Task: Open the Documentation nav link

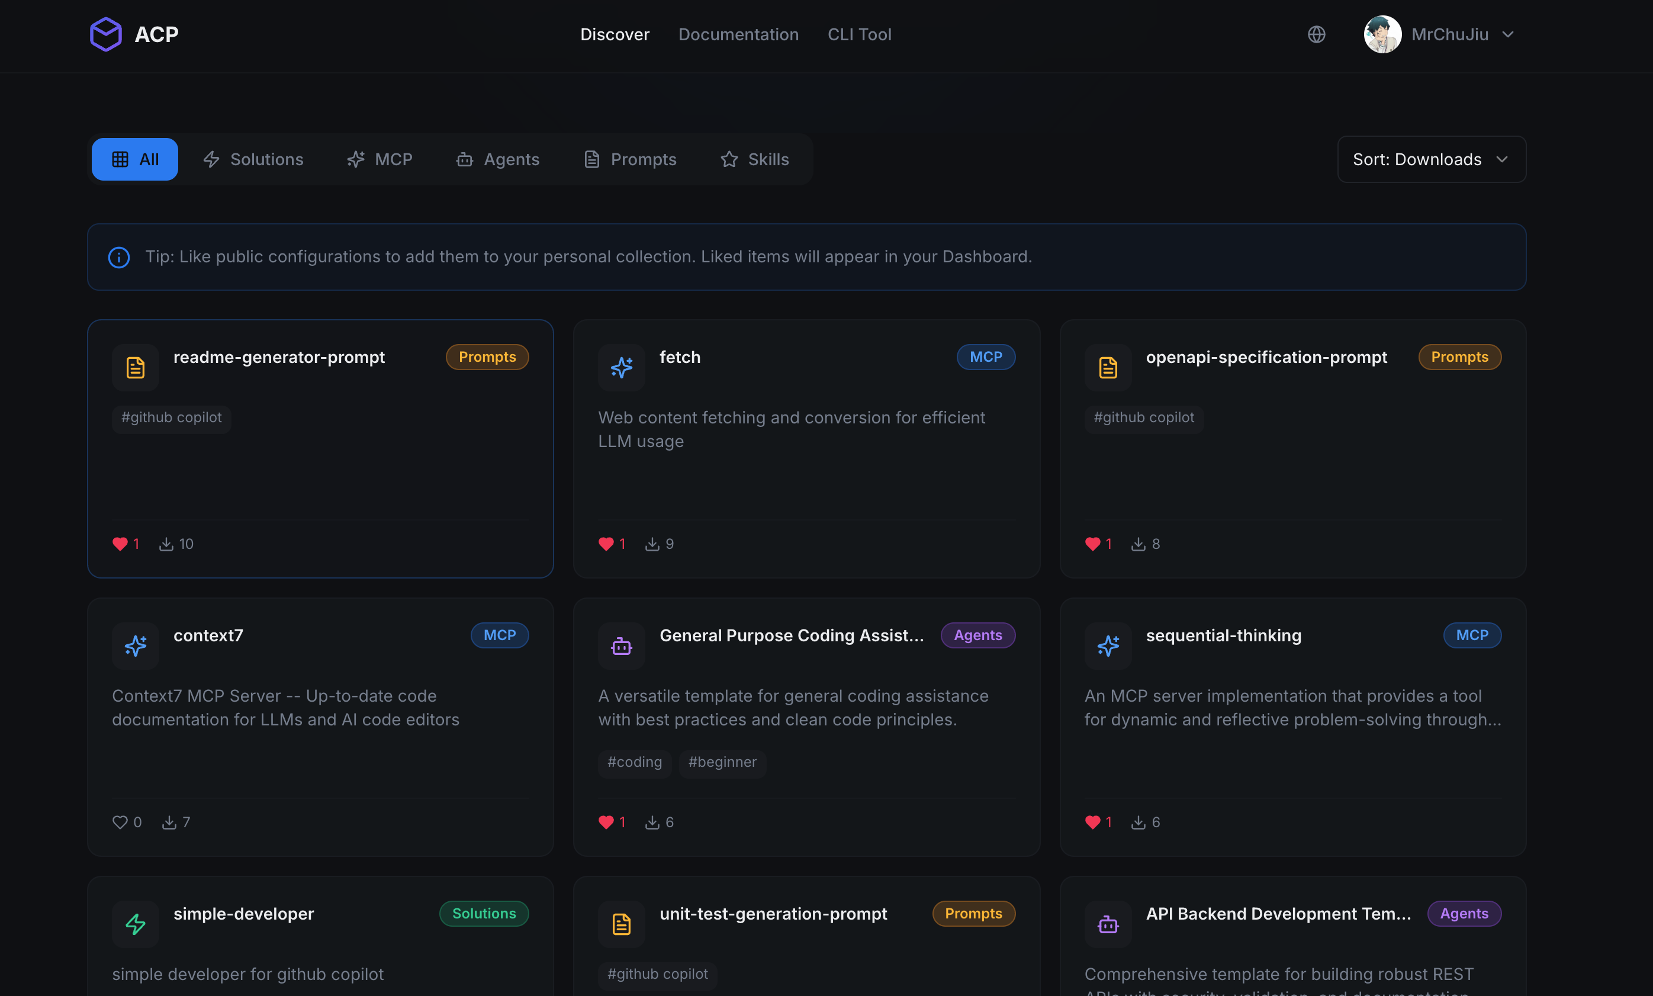Action: (738, 34)
